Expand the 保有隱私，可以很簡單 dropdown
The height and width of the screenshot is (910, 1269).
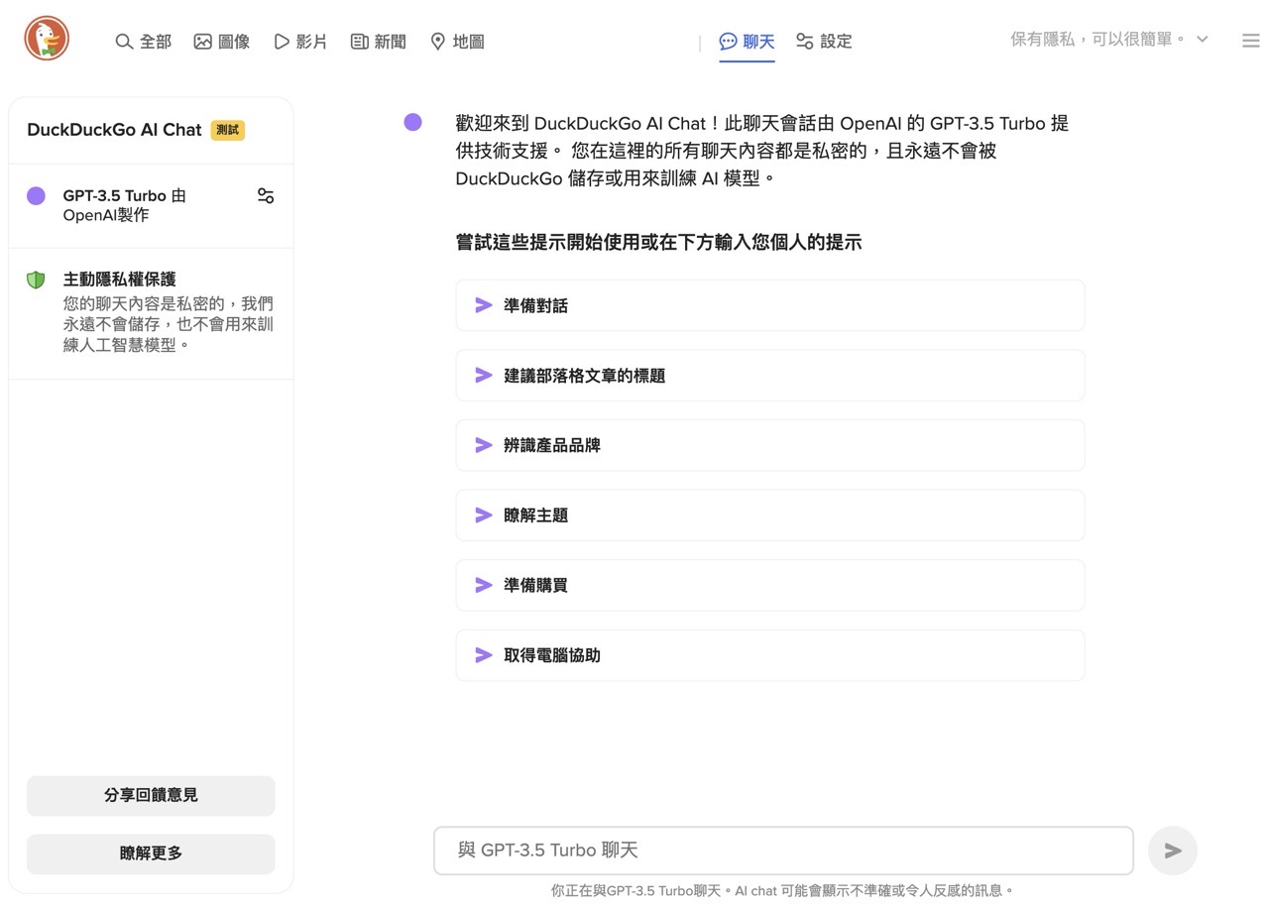(x=1109, y=39)
